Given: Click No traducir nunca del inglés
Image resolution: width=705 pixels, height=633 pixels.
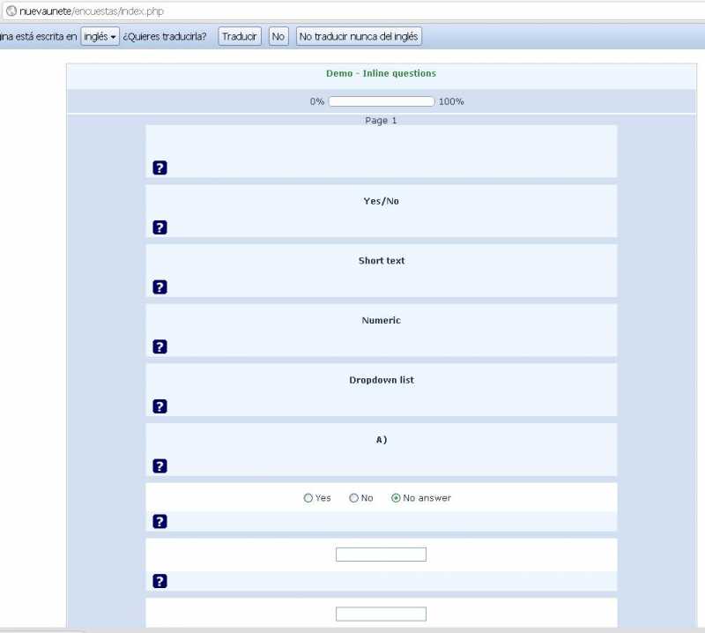Looking at the screenshot, I should click(359, 36).
